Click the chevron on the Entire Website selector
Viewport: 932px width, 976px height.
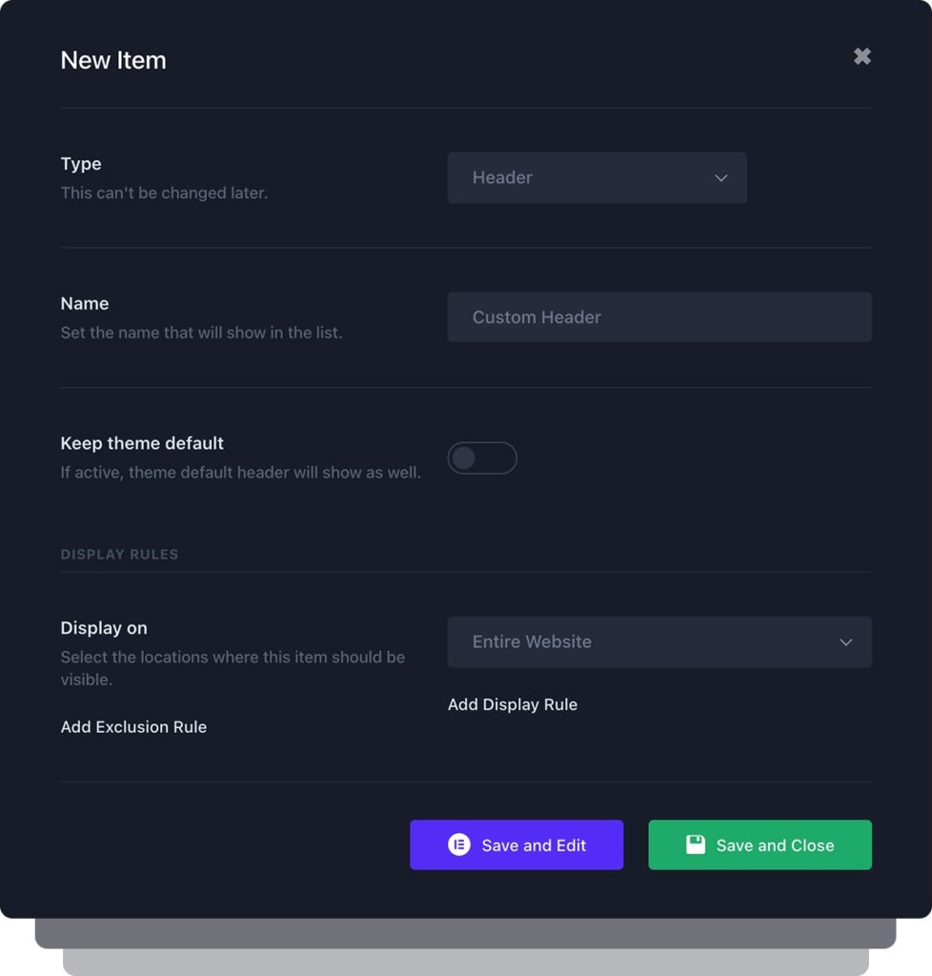pos(845,642)
